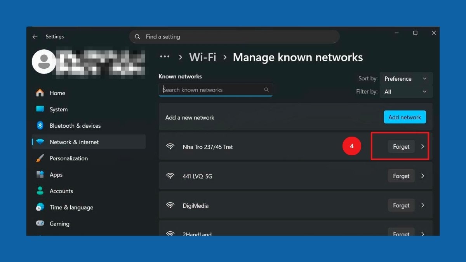Screen dimensions: 466x262
Task: Click the user profile avatar
Action: (x=44, y=61)
